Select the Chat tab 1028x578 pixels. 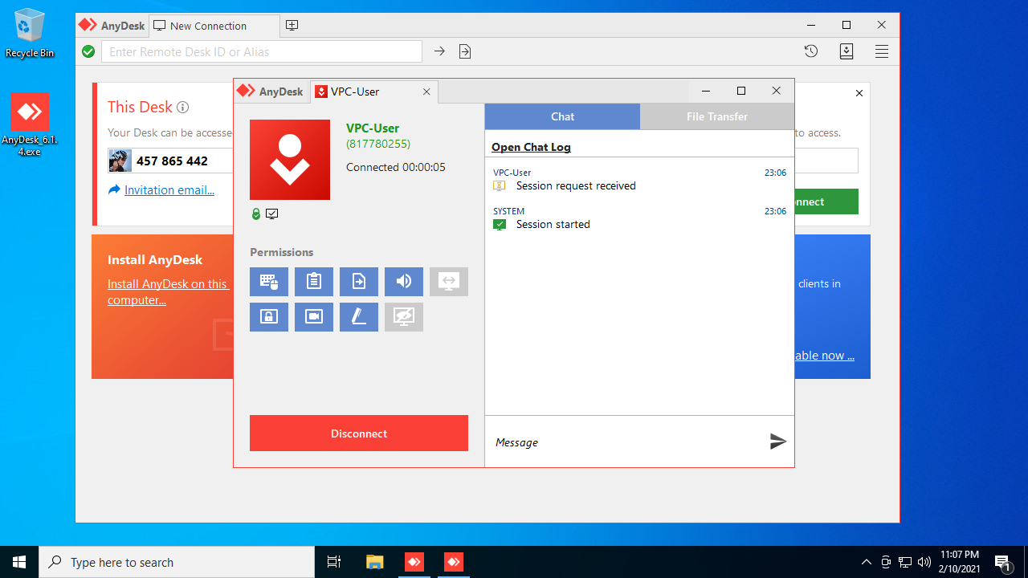tap(562, 116)
